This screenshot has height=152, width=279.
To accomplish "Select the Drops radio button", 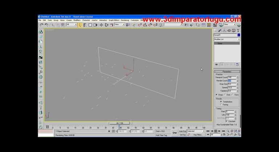I will [x=217, y=95].
